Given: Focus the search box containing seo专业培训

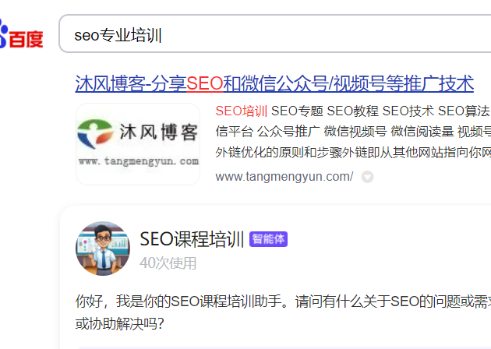Looking at the screenshot, I should (x=275, y=33).
